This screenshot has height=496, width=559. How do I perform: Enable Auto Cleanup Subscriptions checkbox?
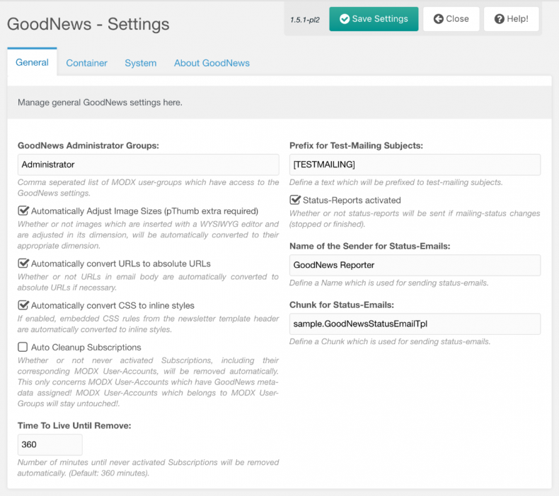pos(23,347)
